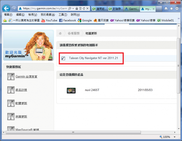Click the horizontal scrollbar left arrow
The height and width of the screenshot is (141, 182).
point(3,132)
